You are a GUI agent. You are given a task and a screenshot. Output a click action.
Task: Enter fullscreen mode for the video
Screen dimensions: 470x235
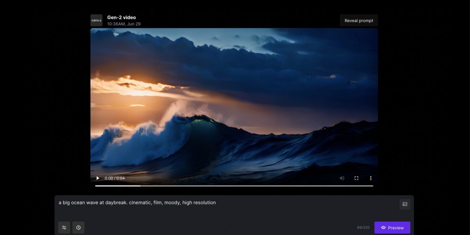point(356,178)
